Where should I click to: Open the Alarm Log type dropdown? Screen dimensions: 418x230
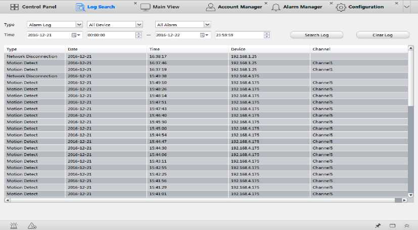pos(79,24)
